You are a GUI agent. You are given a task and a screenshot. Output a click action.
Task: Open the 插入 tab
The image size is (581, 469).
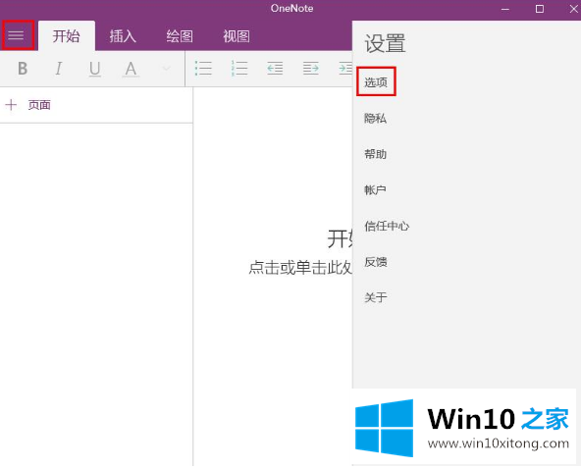tap(123, 36)
